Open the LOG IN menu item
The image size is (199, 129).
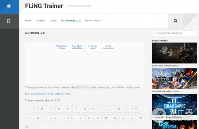pos(53,20)
